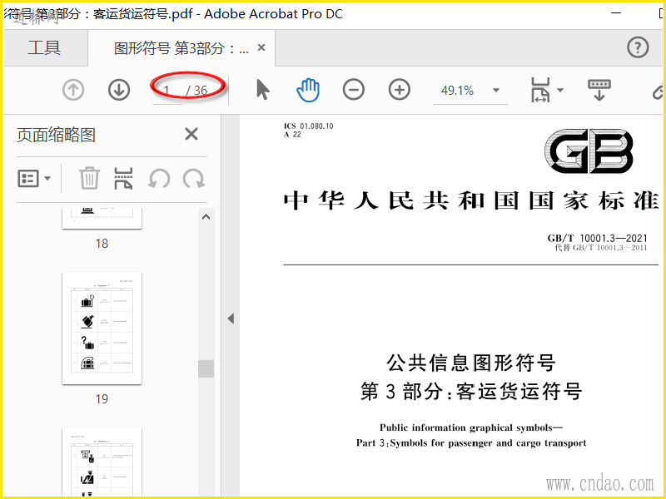Screen dimensions: 666x499
Task: Click the thumbnail label 18
Action: [x=102, y=244]
